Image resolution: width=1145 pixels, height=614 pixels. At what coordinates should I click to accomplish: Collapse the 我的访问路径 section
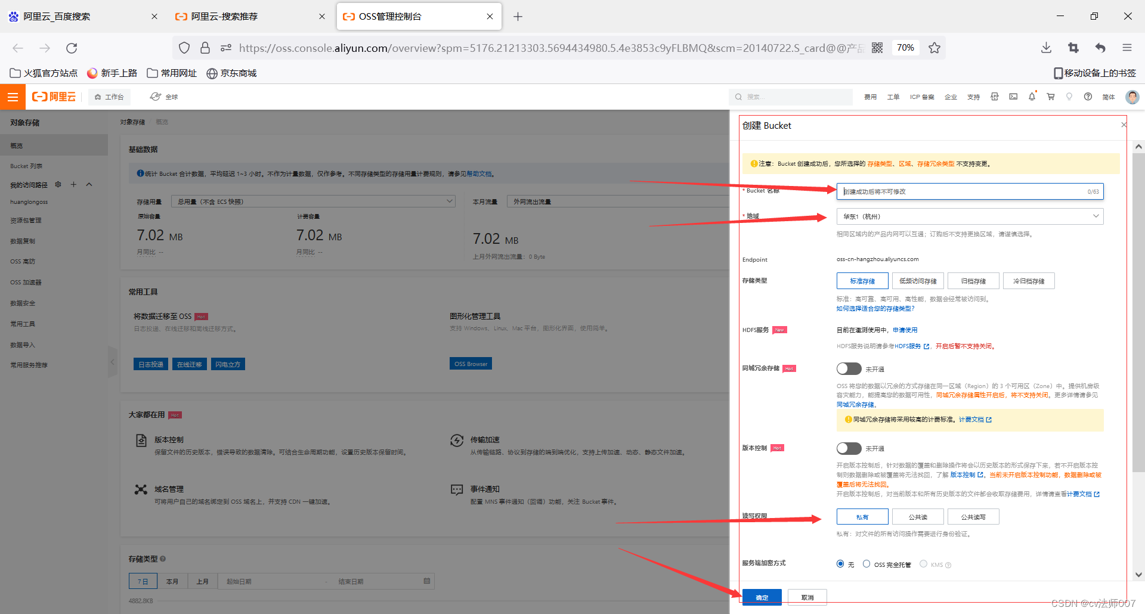coord(89,184)
